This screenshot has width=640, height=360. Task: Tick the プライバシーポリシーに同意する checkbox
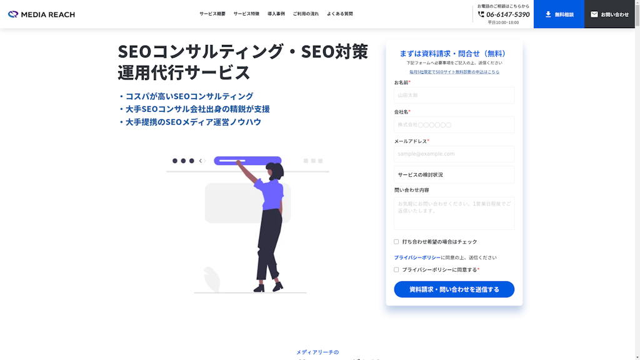click(x=396, y=269)
